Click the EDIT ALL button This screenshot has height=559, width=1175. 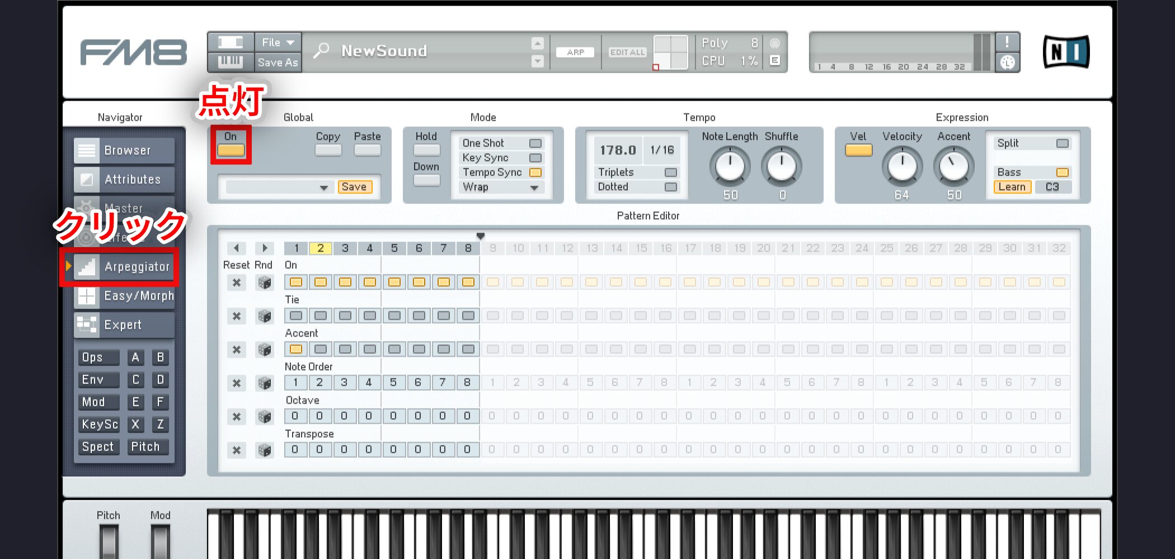[627, 52]
